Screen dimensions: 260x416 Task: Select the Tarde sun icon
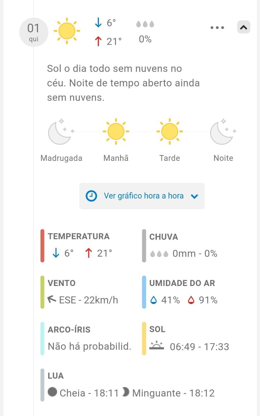coord(169,131)
